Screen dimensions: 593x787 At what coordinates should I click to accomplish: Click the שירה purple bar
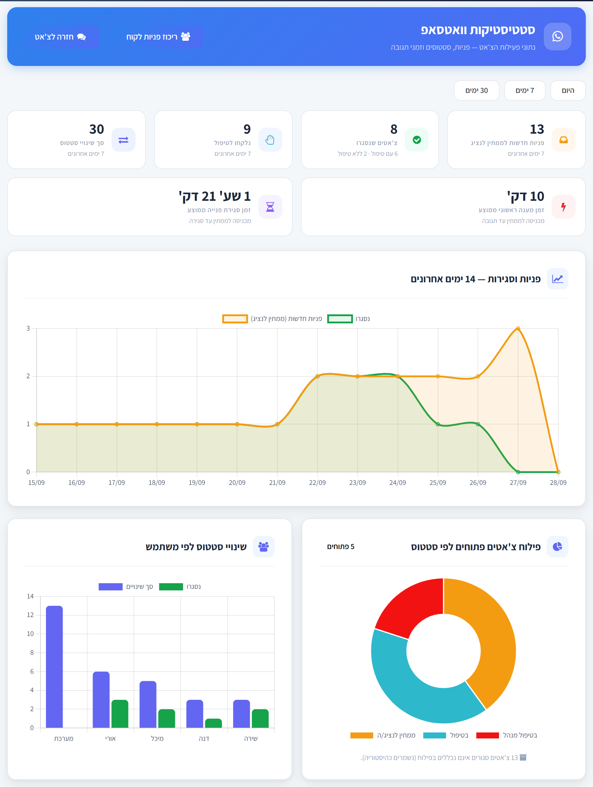242,714
